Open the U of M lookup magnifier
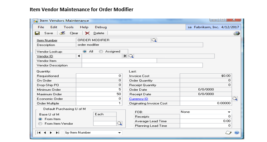Viewport: 267px width, 142px height. pos(119,123)
